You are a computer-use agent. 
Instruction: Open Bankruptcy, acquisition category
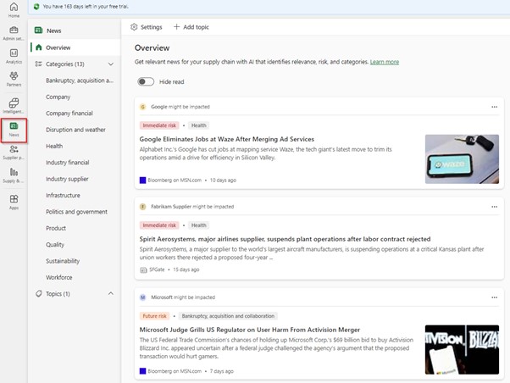[x=80, y=80]
